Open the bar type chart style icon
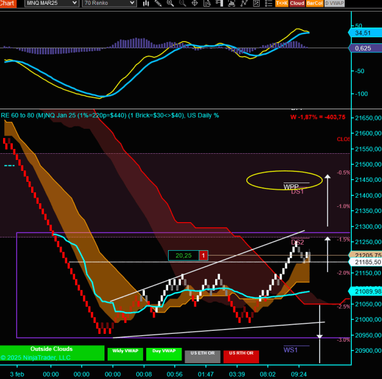The height and width of the screenshot is (379, 382). [146, 3]
